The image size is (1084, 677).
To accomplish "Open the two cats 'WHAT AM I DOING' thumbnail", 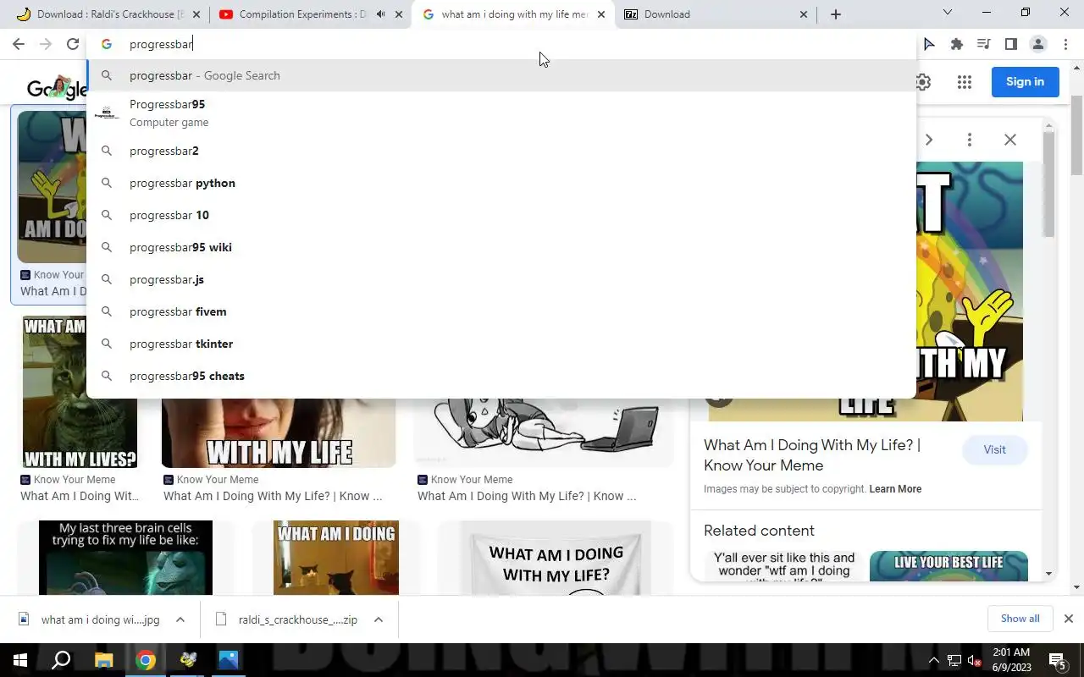I will (x=336, y=558).
